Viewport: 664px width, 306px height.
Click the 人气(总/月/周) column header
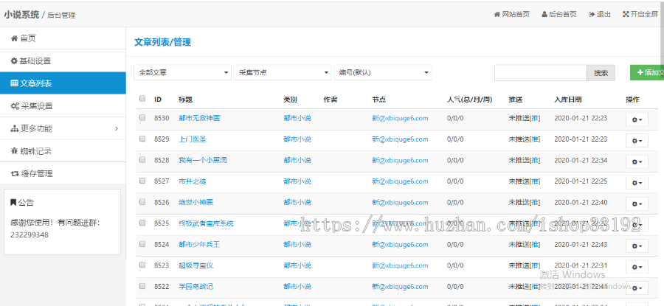[470, 100]
